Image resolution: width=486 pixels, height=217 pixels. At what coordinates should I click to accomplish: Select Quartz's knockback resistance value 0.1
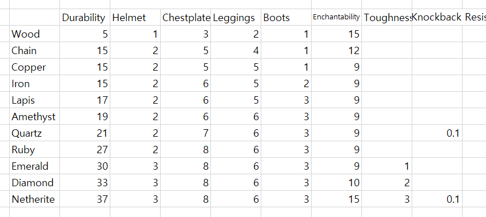437,133
